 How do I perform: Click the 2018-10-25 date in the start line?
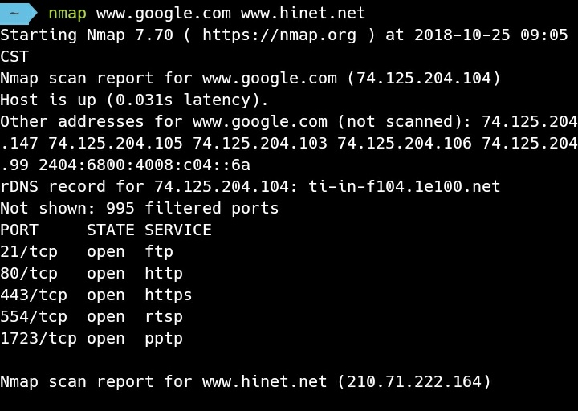pos(462,35)
